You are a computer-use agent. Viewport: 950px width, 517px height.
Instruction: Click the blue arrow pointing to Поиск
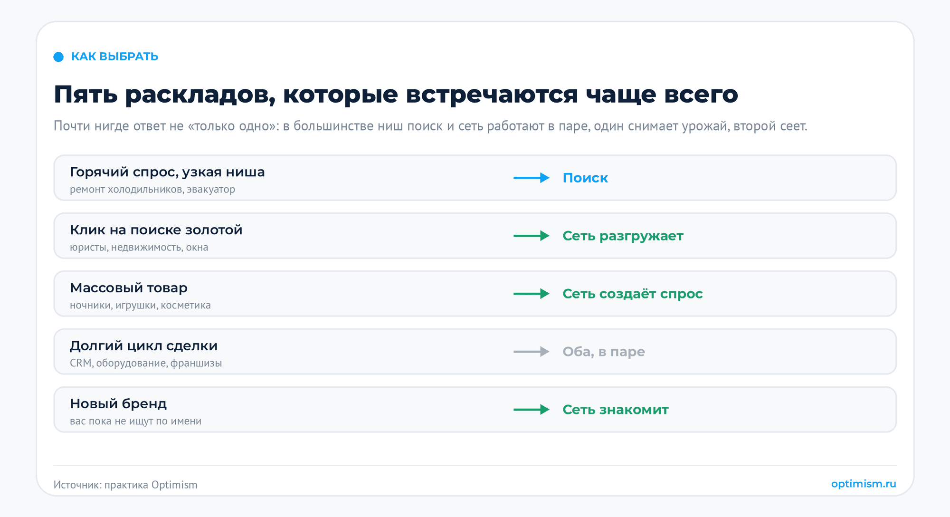[531, 178]
